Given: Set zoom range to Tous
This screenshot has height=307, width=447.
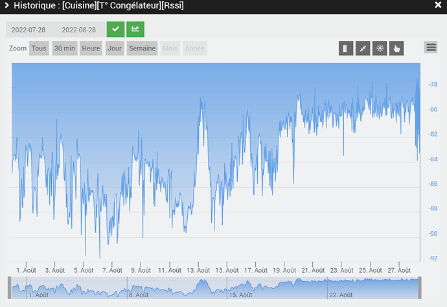Looking at the screenshot, I should click(x=39, y=48).
